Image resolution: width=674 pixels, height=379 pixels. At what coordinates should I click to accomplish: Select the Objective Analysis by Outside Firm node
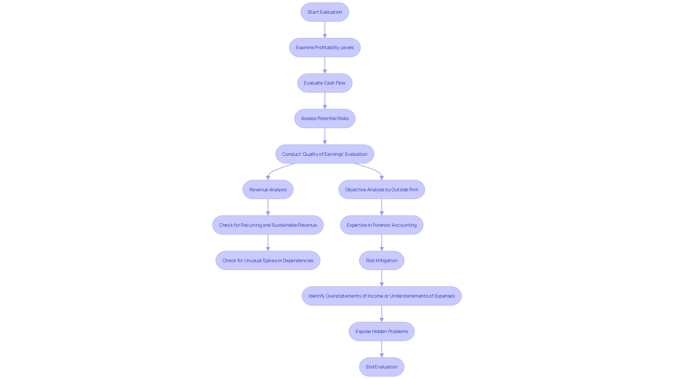click(382, 189)
